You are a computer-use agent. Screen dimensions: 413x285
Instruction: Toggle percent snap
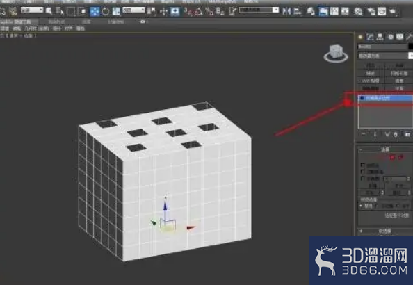tap(210, 11)
